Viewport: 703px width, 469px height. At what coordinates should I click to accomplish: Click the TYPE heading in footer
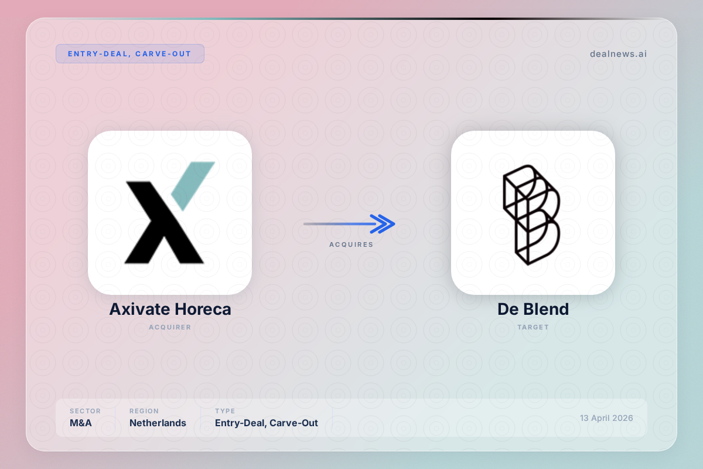pyautogui.click(x=225, y=411)
